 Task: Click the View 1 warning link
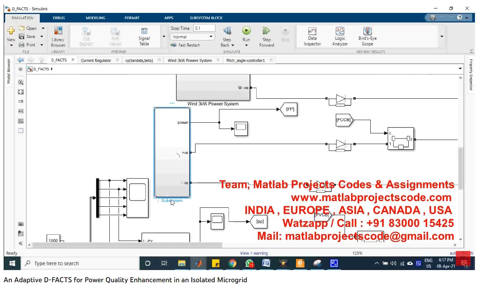coord(254,253)
